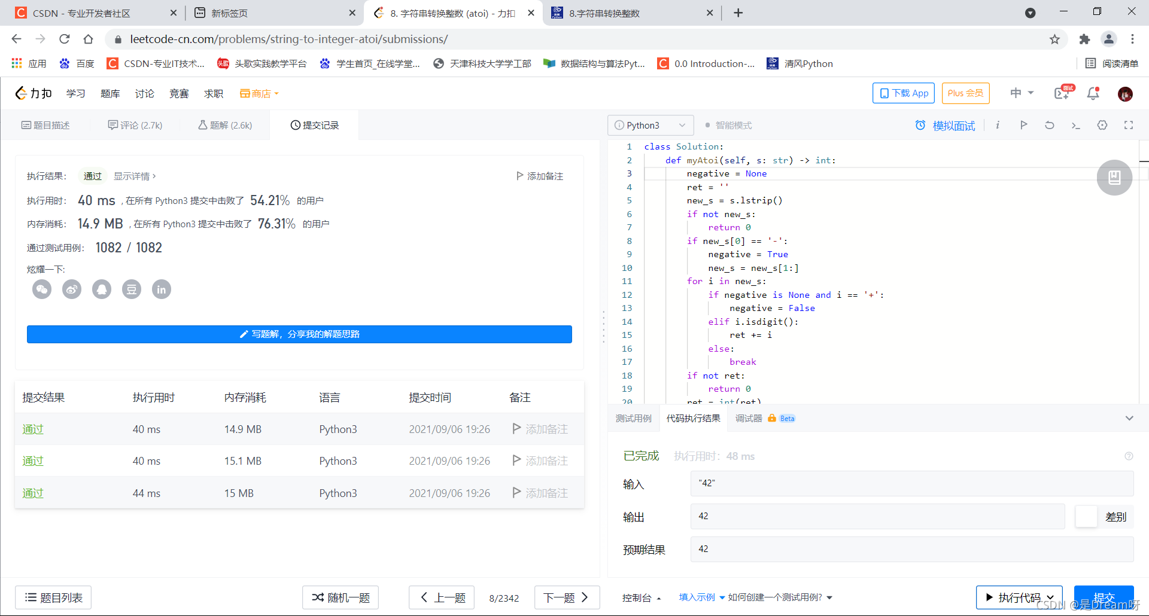This screenshot has height=616, width=1149.
Task: Open Chrome profile avatar
Action: (1108, 39)
